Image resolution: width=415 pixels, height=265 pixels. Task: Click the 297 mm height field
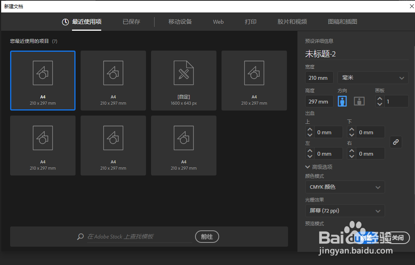pos(319,102)
